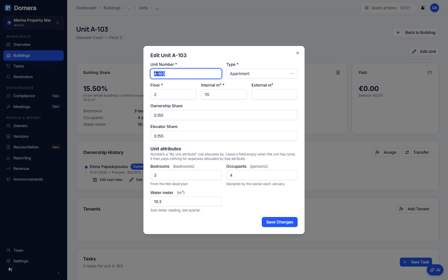The image size is (448, 280).
Task: Click the Owners people icon
Action: click(x=8, y=126)
